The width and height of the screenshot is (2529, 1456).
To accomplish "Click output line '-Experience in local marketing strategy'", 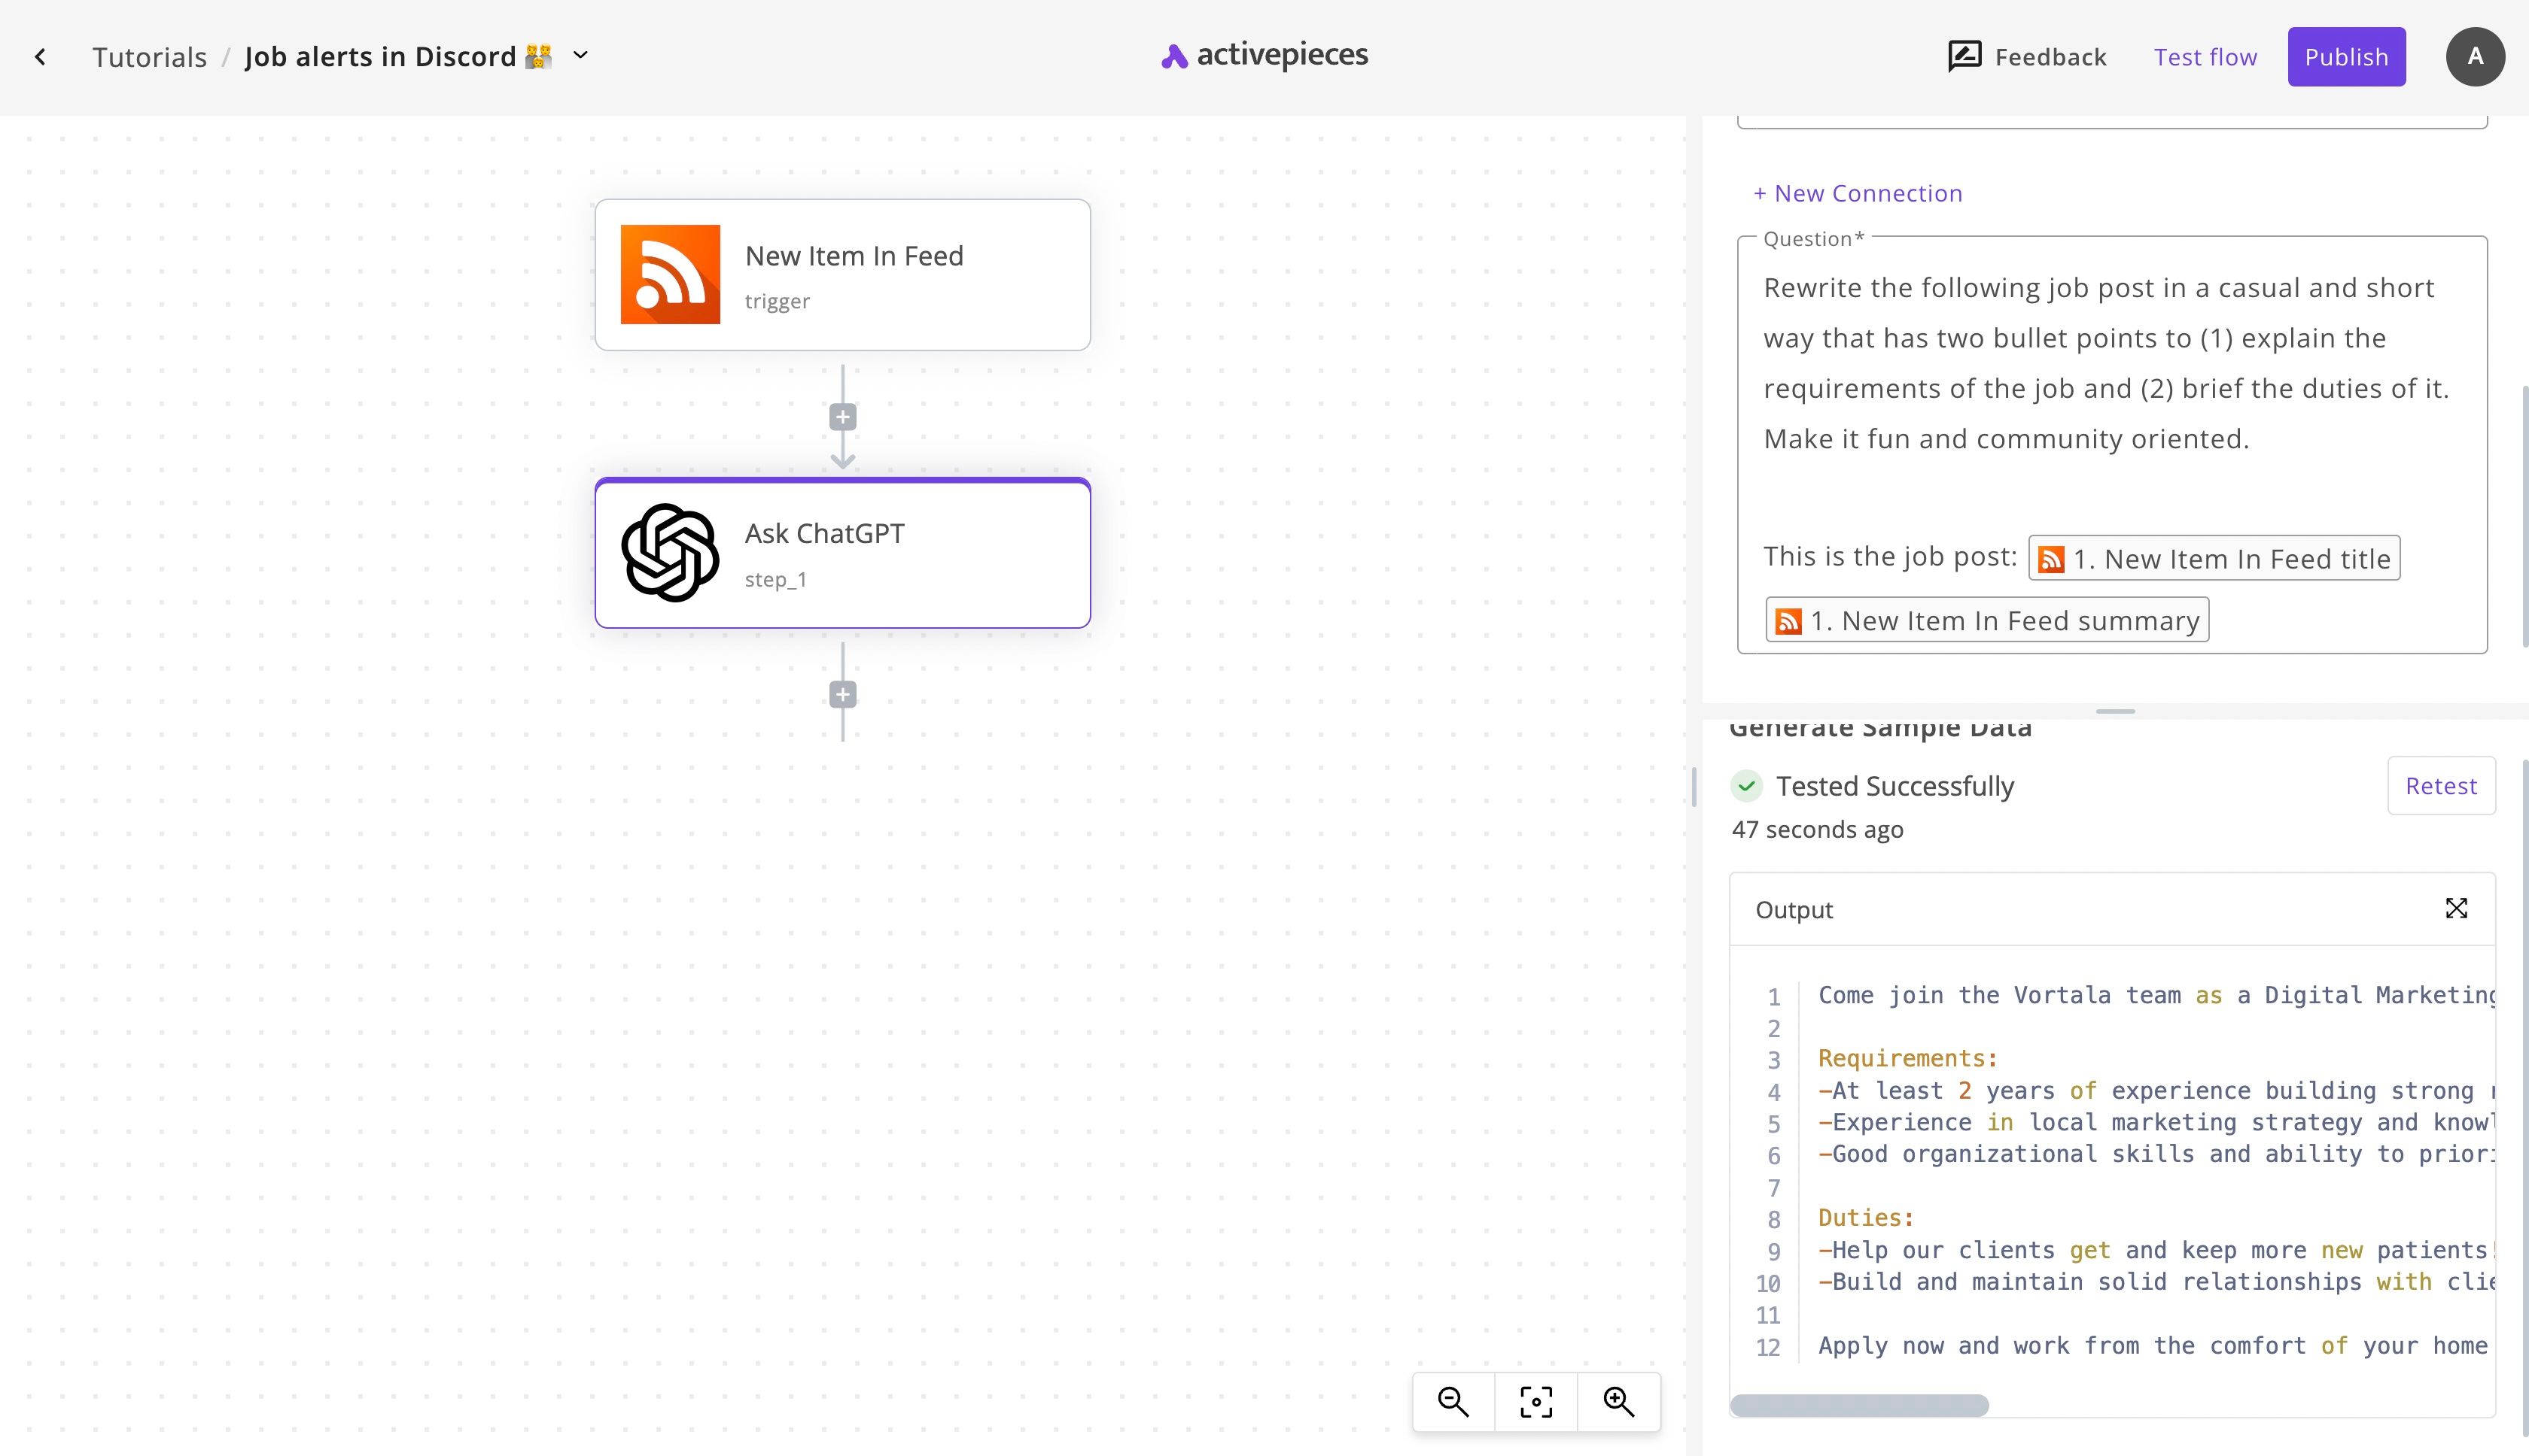I will (x=2156, y=1122).
